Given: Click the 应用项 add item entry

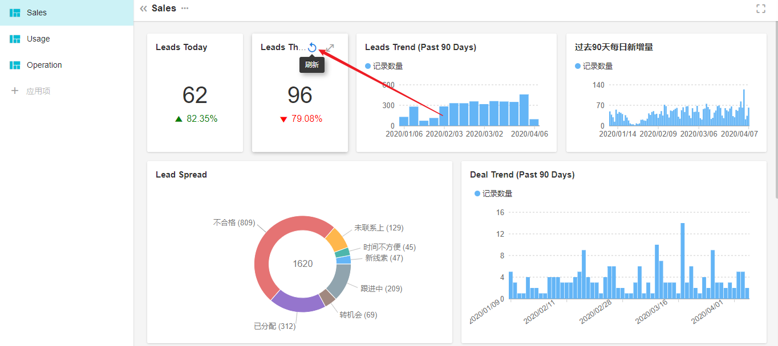Looking at the screenshot, I should pos(38,91).
